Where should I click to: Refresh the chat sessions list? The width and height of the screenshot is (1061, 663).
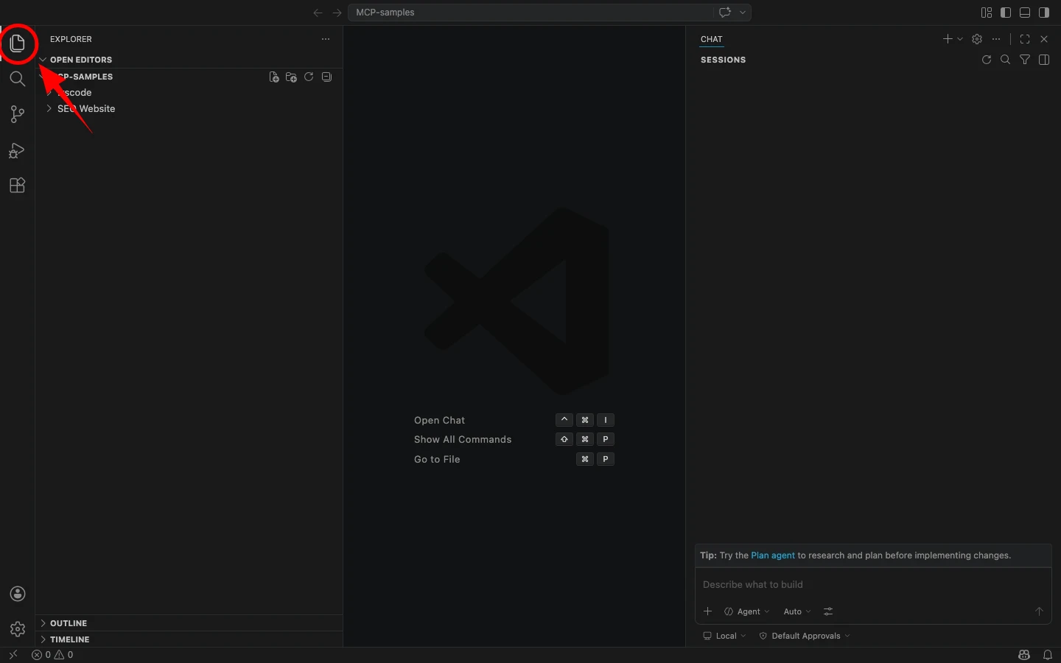pos(987,60)
